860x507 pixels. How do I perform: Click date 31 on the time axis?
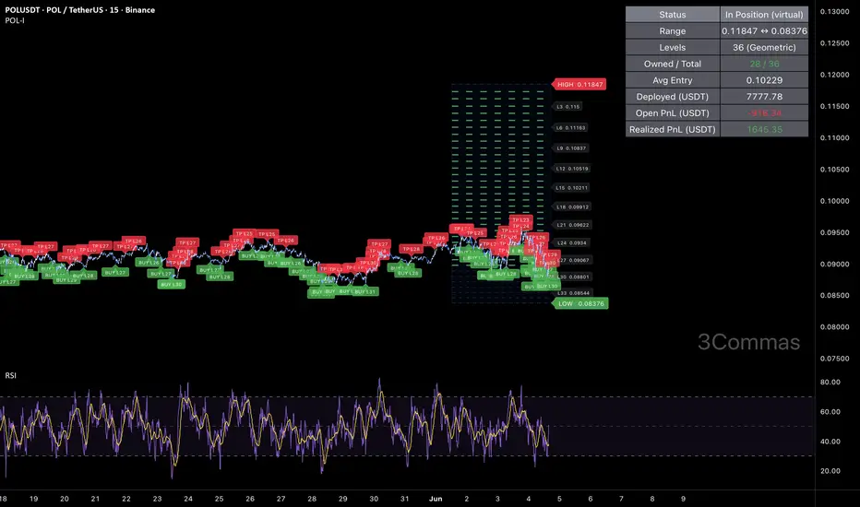pyautogui.click(x=404, y=499)
